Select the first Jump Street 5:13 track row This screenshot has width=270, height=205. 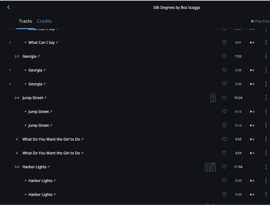(135, 112)
